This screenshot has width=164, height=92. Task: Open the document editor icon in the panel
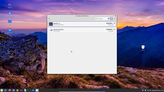[25, 90]
